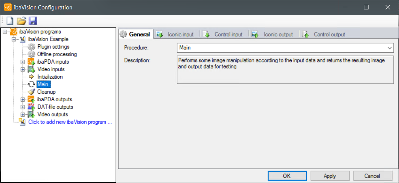This screenshot has height=183, width=399.
Task: Click the OK button
Action: pos(287,176)
